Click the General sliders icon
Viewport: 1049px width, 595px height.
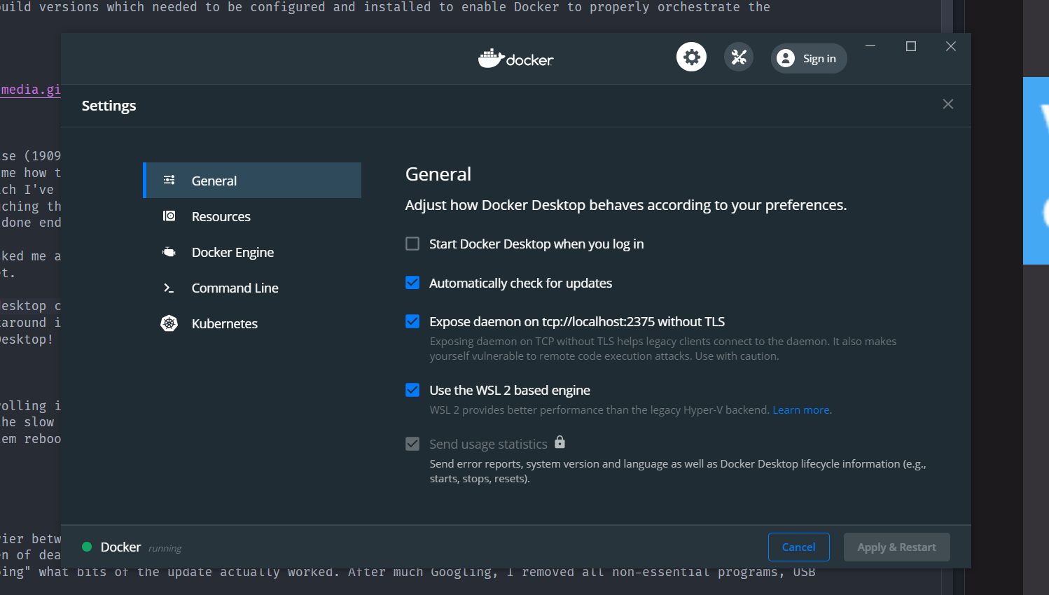[x=169, y=180]
